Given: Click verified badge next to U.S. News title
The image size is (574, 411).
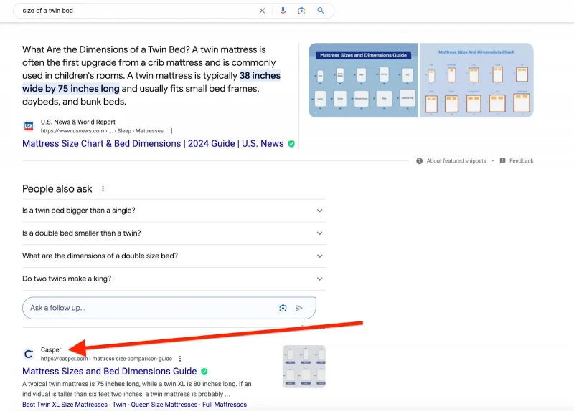Looking at the screenshot, I should click(291, 144).
